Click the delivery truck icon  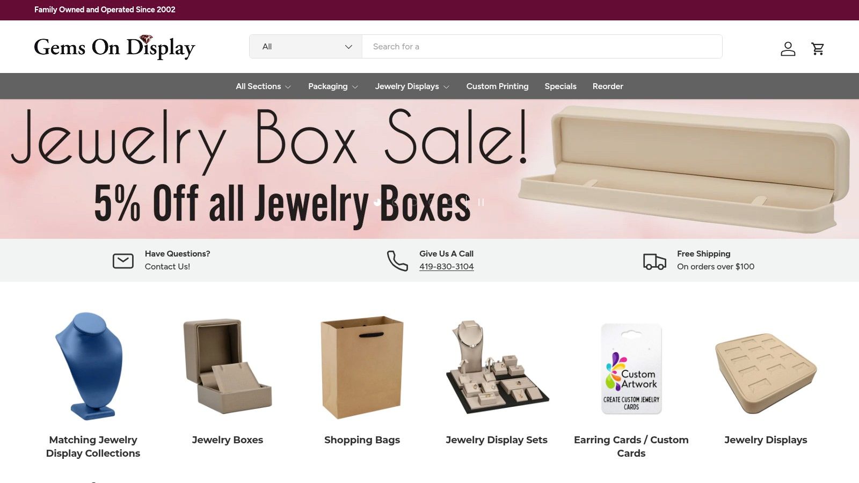pyautogui.click(x=654, y=261)
